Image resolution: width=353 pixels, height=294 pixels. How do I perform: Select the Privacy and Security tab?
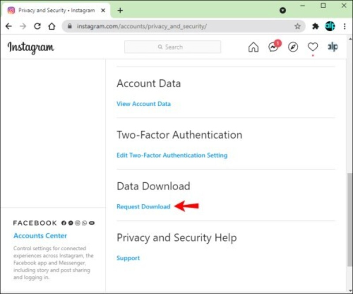(x=55, y=10)
